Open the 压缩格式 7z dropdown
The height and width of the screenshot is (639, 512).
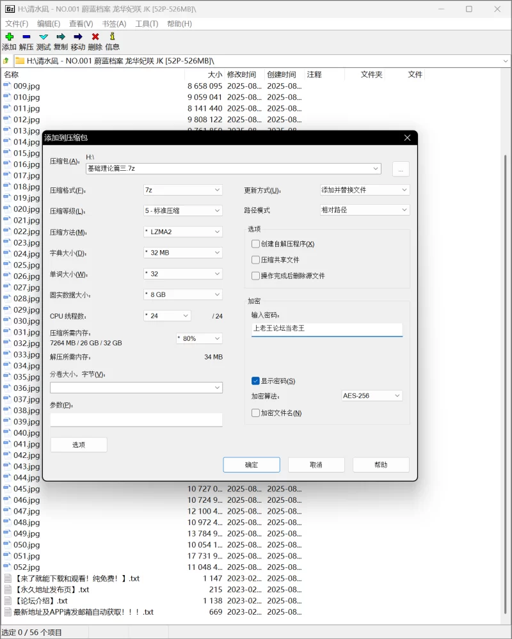click(183, 190)
